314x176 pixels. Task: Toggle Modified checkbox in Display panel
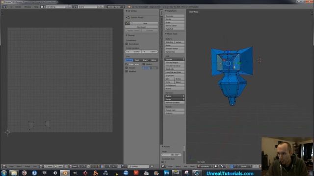point(127,71)
